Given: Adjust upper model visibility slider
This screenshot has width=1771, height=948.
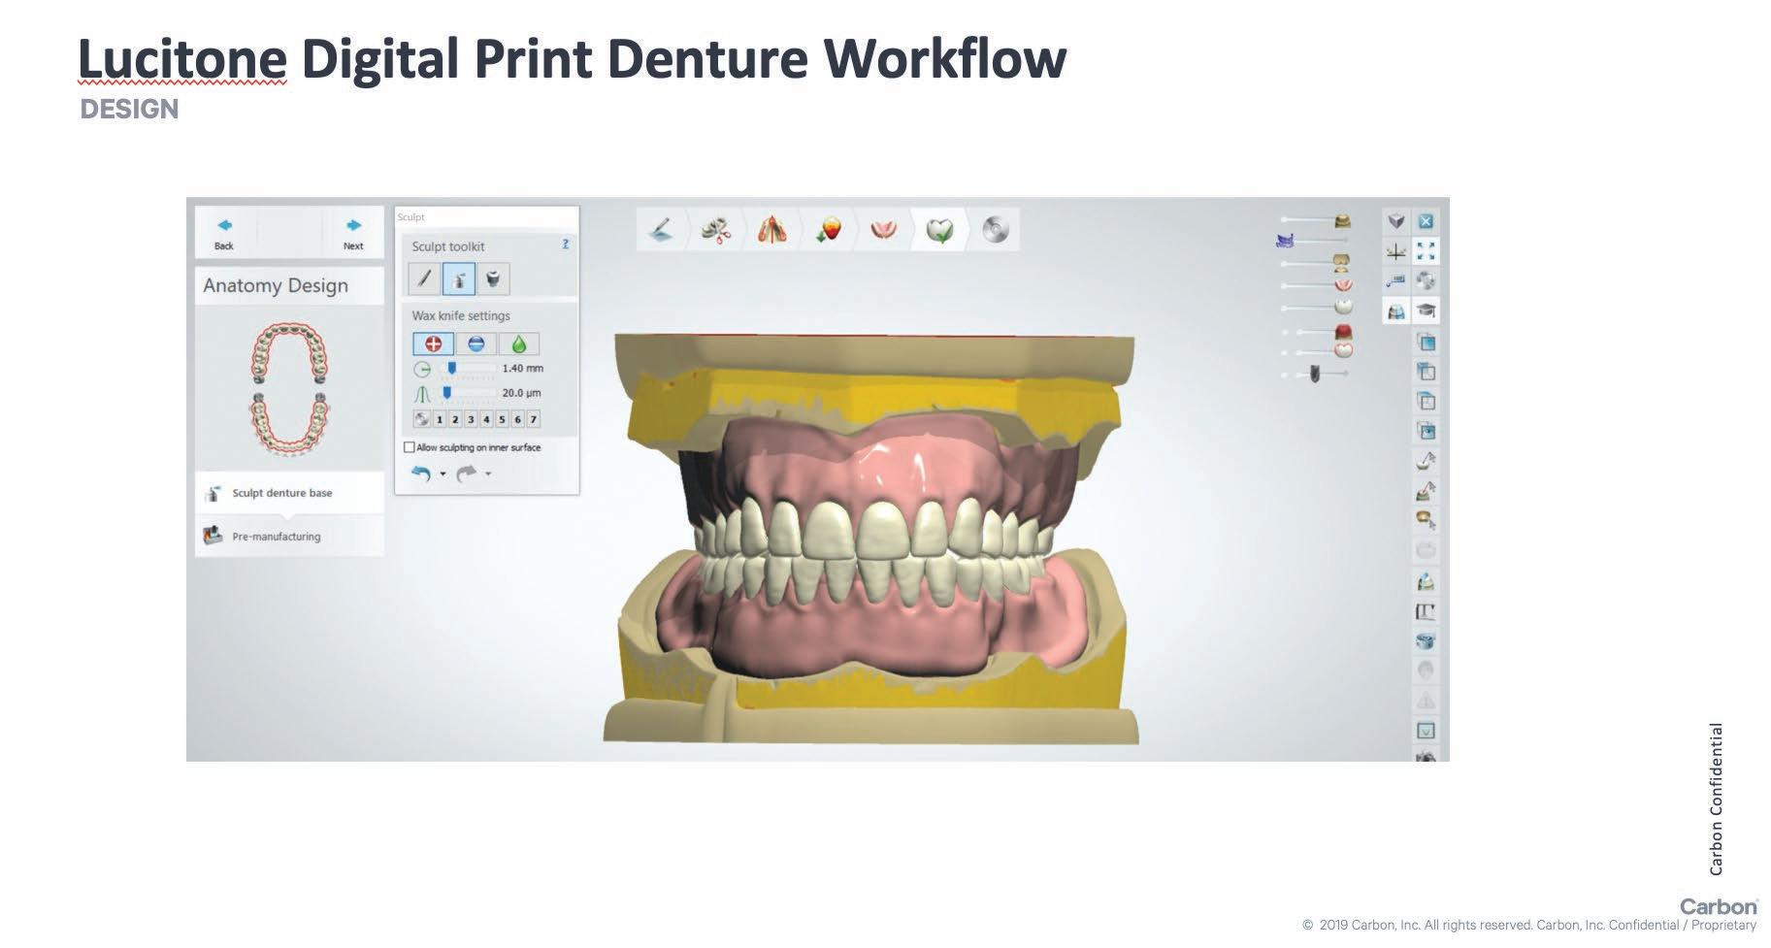Looking at the screenshot, I should point(1316,220).
